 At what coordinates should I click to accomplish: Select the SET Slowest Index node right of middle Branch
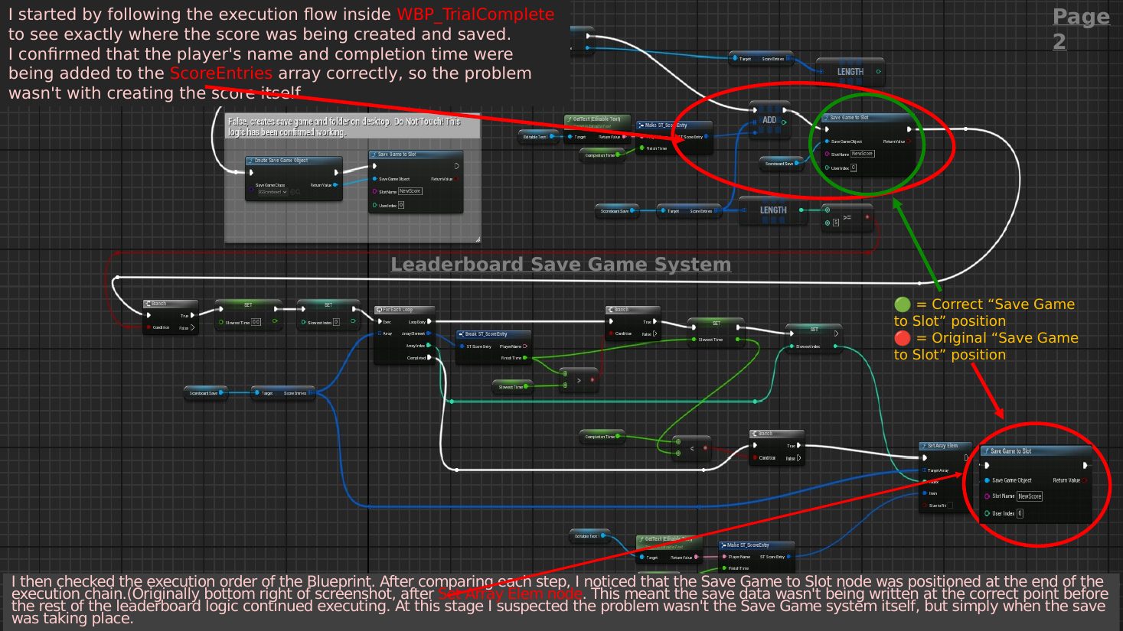click(814, 338)
